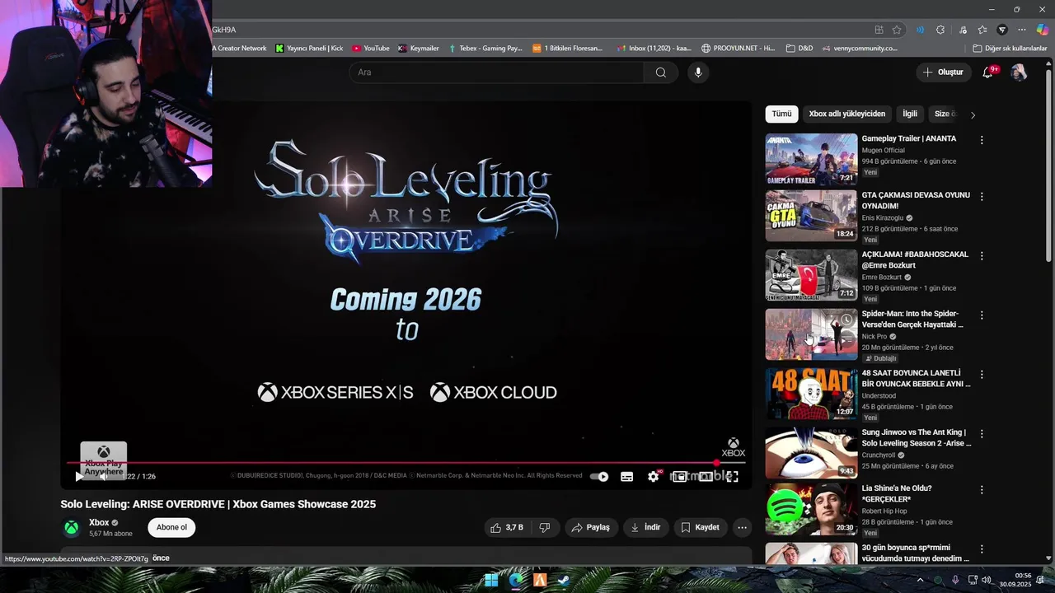Open volume control in system tray

987,580
